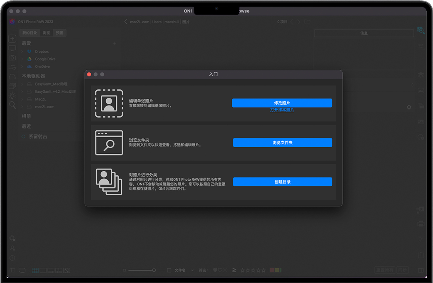
Task: Click the 创建目录 button
Action: 282,182
